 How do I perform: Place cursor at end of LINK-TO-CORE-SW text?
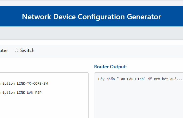tap(48, 84)
